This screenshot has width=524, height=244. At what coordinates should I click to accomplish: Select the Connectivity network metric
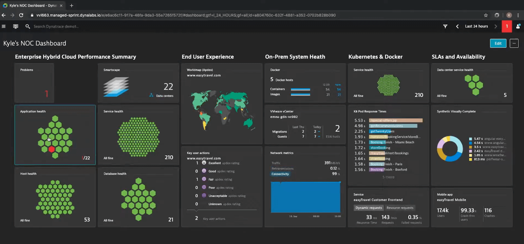tap(280, 174)
